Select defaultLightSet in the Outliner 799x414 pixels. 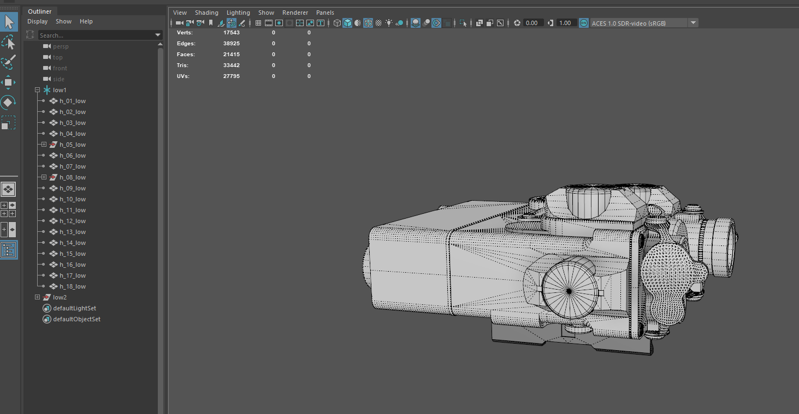(x=74, y=308)
